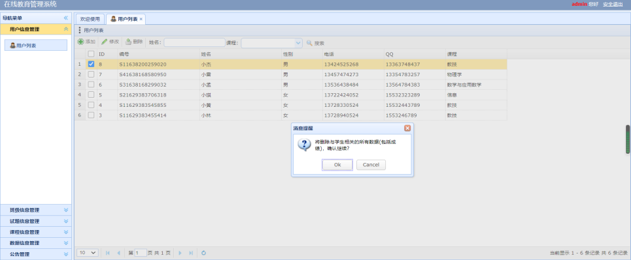Click the vertical dots icon beside 用户列表 title
Image resolution: width=631 pixels, height=260 pixels.
(79, 30)
